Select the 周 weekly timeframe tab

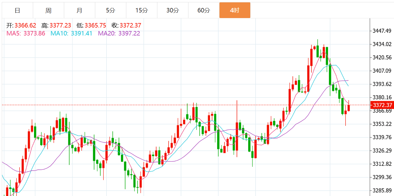(x=49, y=10)
